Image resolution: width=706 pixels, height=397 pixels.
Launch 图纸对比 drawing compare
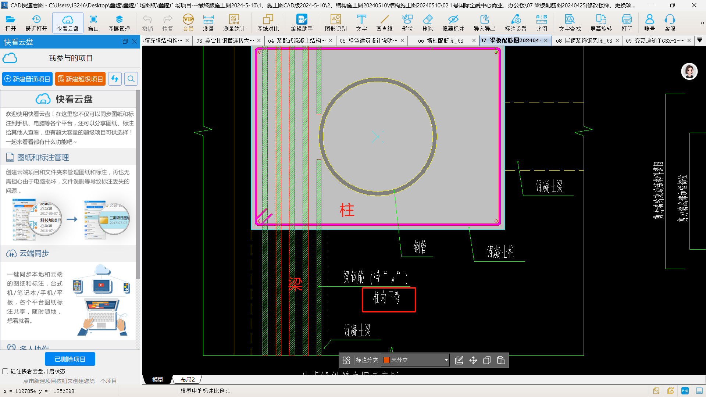pos(268,23)
